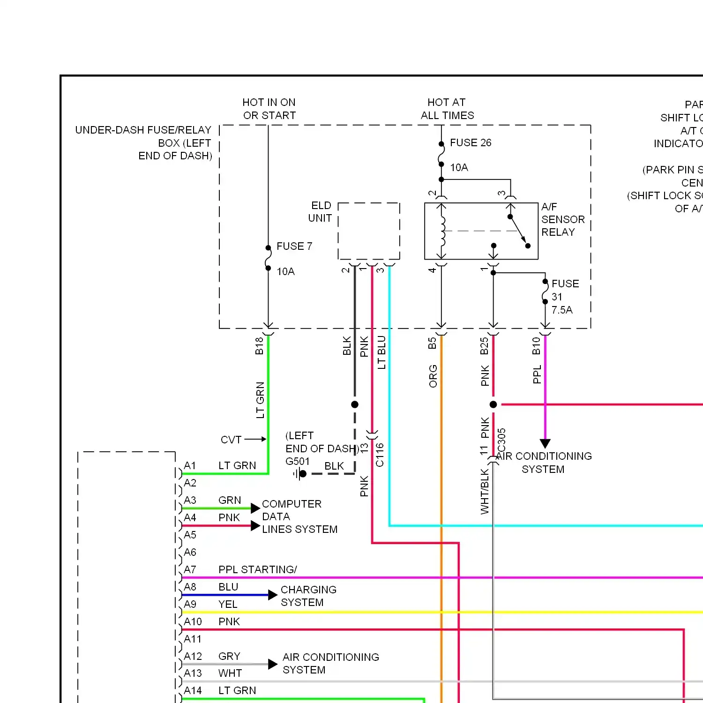The image size is (703, 703).
Task: Click the "G501" ground label
Action: click(x=298, y=461)
